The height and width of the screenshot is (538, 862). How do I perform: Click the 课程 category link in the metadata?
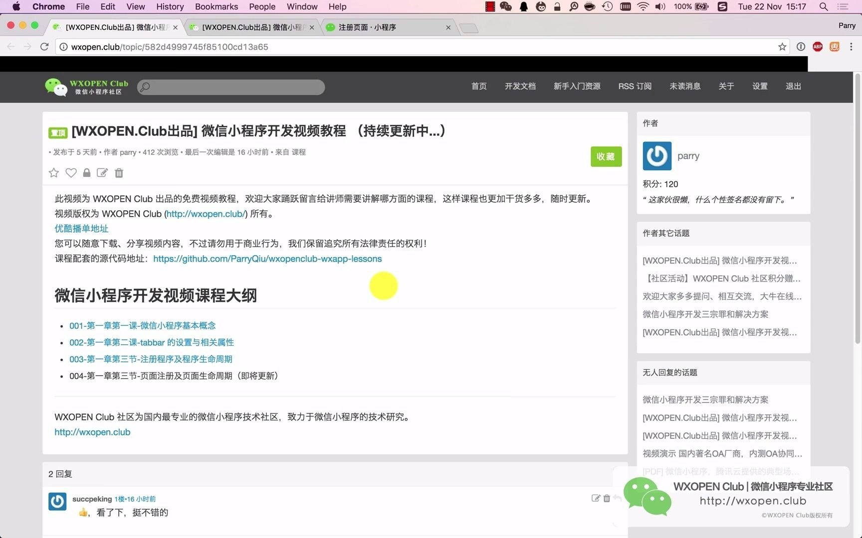(x=299, y=152)
